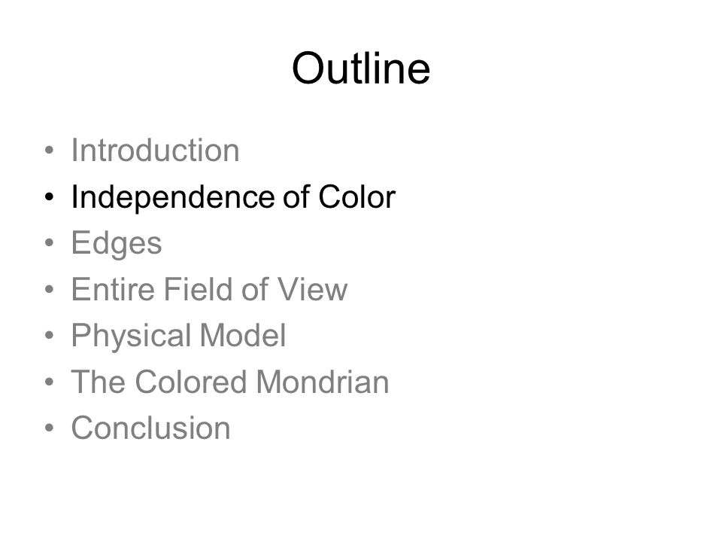Choose the Physical Model outline entry
This screenshot has width=722, height=542.
179,336
